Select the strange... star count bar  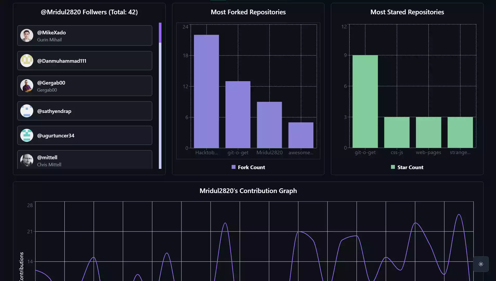coord(460,132)
